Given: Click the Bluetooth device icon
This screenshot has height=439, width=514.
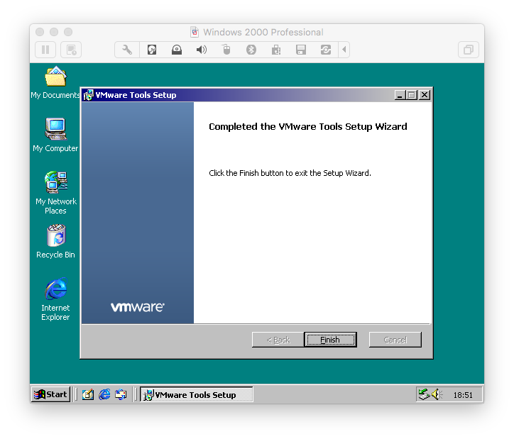Looking at the screenshot, I should (251, 50).
